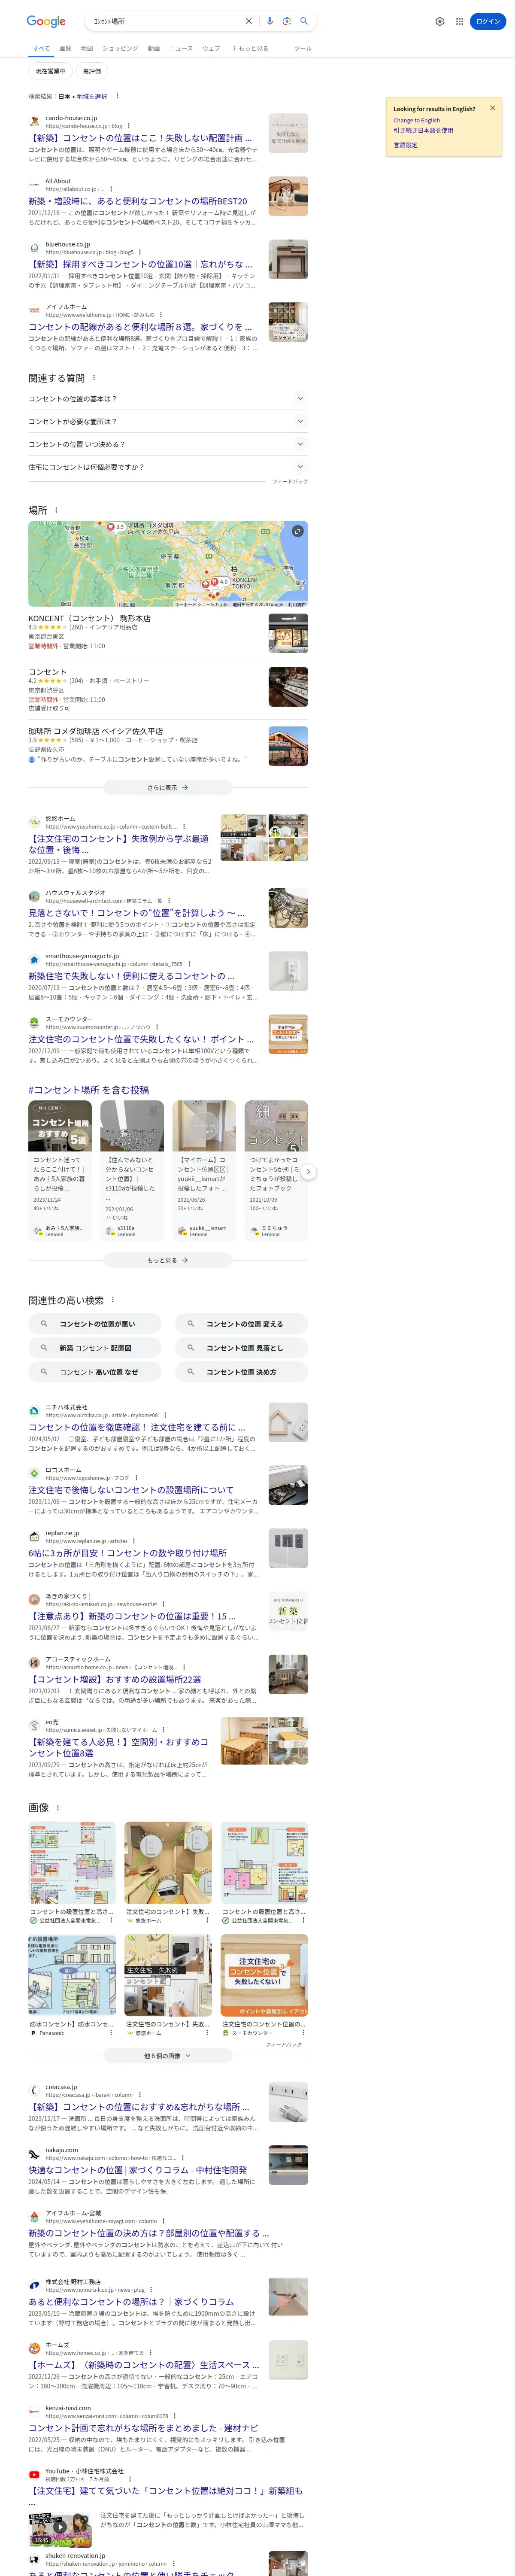The image size is (515, 2576).
Task: Open the Google logo homepage link
Action: pyautogui.click(x=46, y=21)
